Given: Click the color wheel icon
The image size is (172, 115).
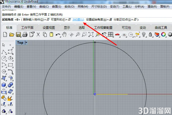Looking at the screenshot, I should tap(163, 35).
